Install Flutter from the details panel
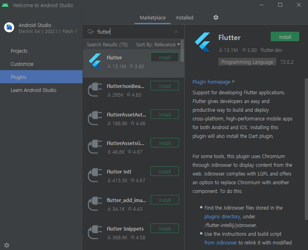 pos(285,37)
